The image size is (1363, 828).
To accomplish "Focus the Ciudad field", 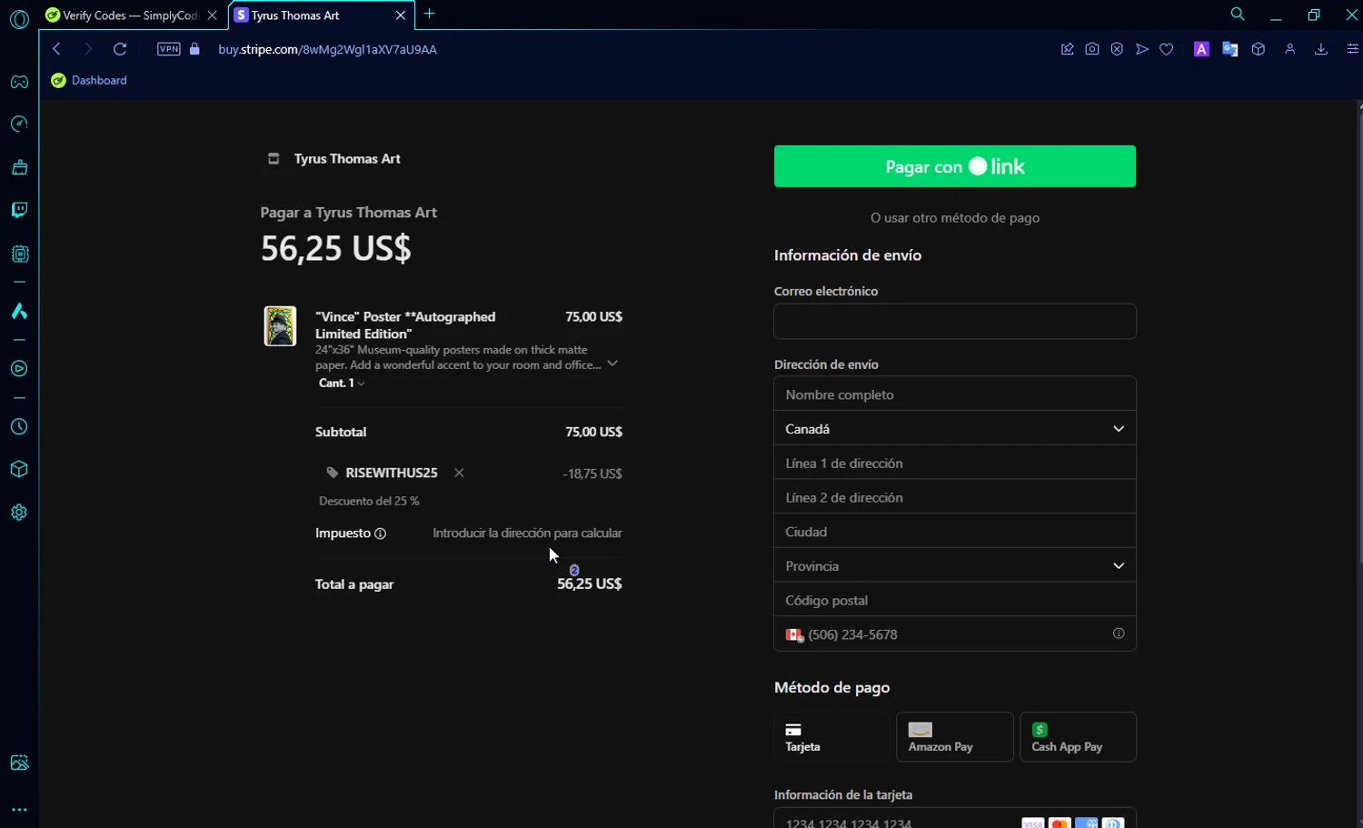I will tap(955, 532).
